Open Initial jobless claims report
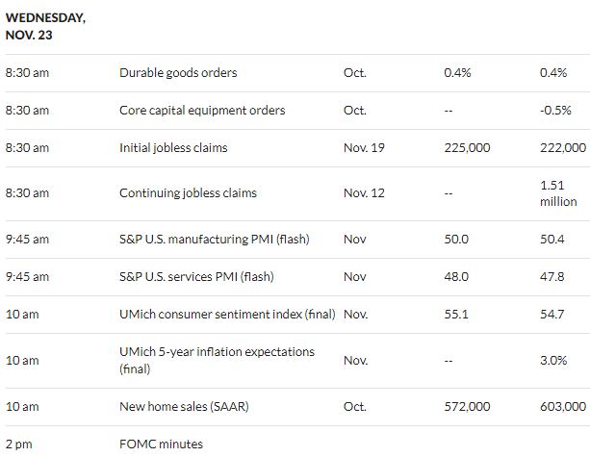Image resolution: width=590 pixels, height=457 pixels. (x=173, y=148)
